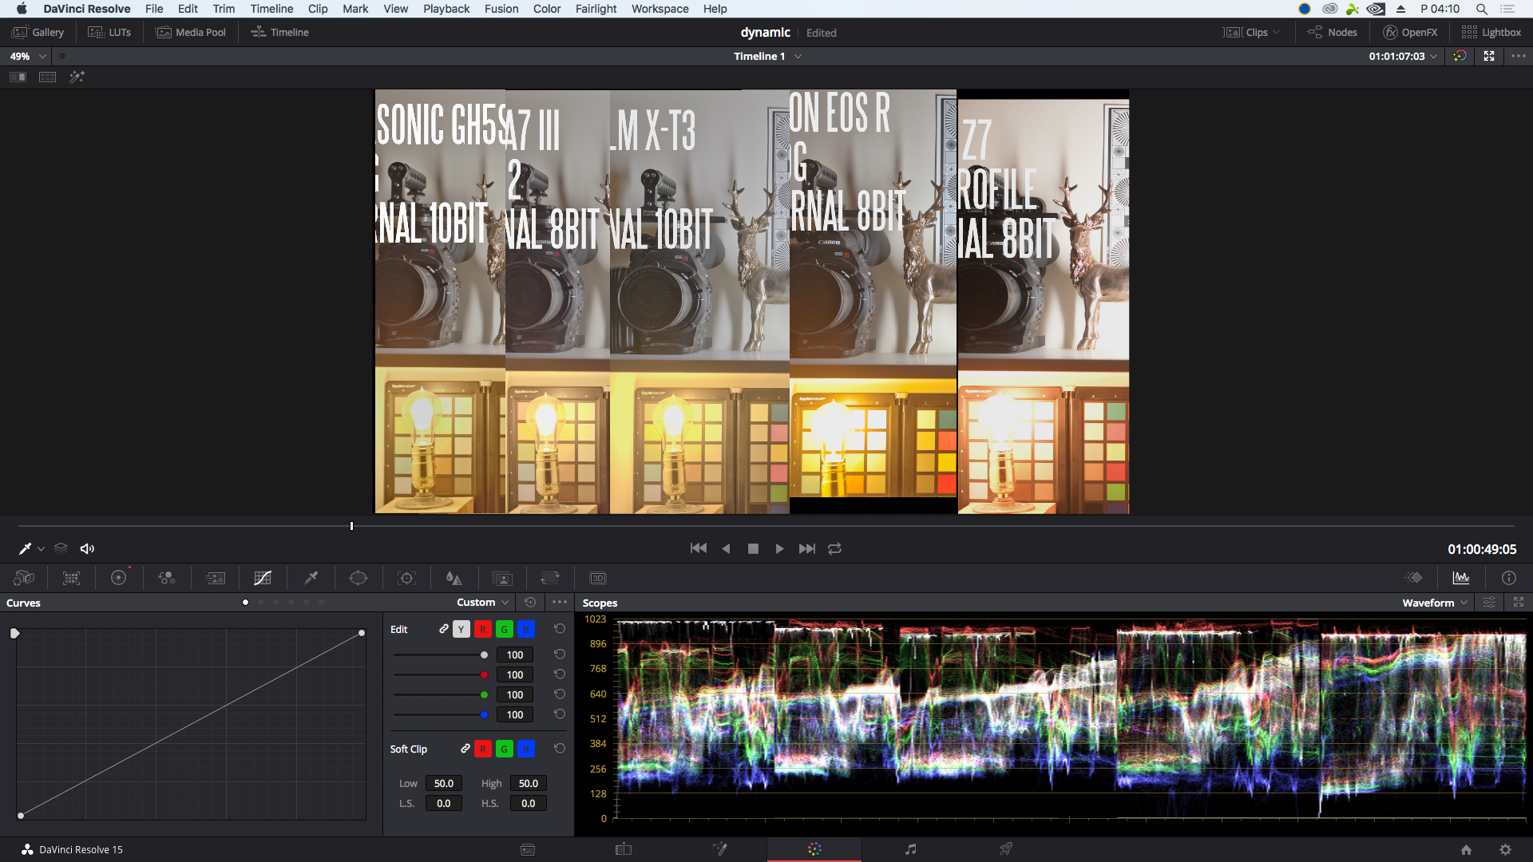The width and height of the screenshot is (1533, 862).
Task: Open the Trim menu
Action: (x=224, y=9)
